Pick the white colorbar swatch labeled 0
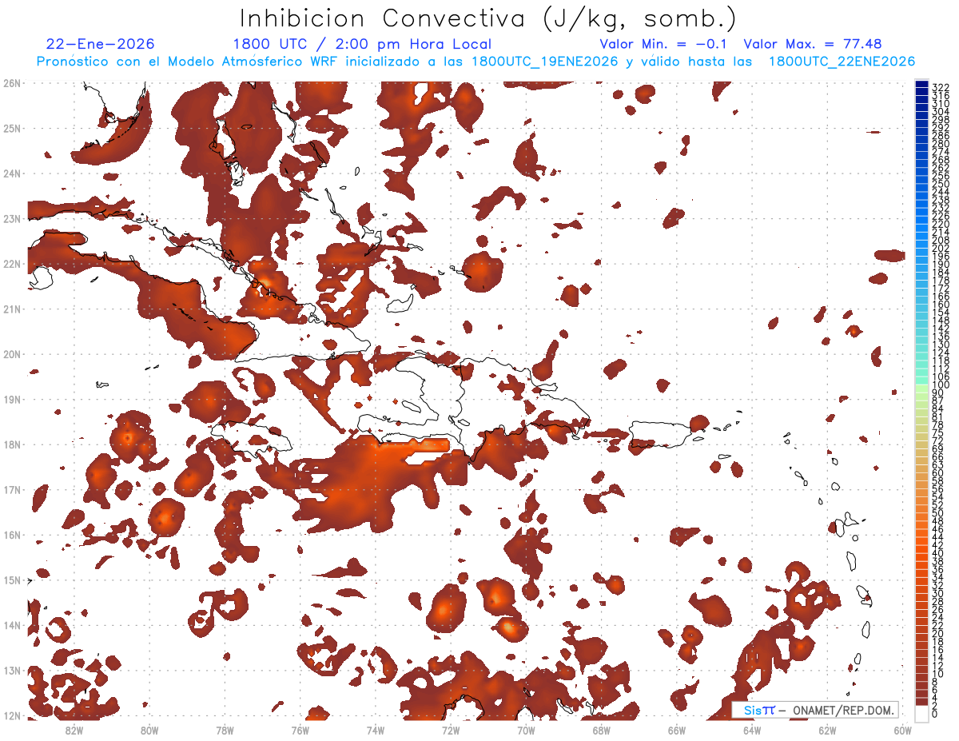The width and height of the screenshot is (959, 741). [x=921, y=714]
